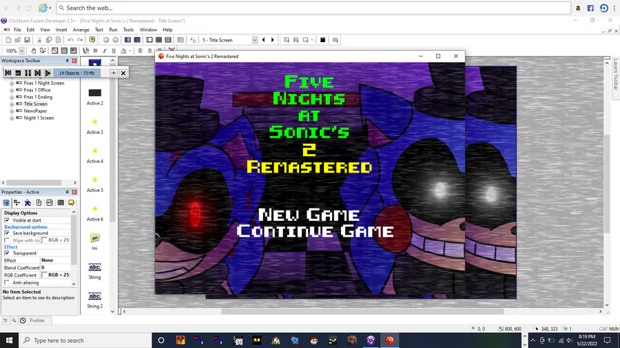Select Title Screen in workspace tree

click(35, 104)
